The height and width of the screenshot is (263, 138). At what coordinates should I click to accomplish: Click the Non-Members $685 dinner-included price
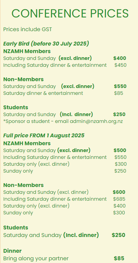(119, 199)
